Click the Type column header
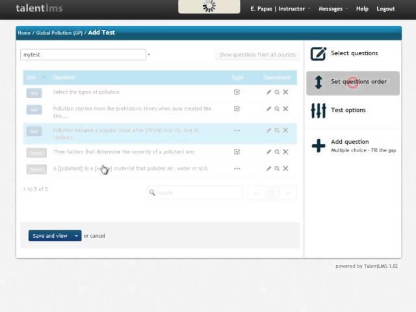This screenshot has height=312, width=416. coord(237,77)
